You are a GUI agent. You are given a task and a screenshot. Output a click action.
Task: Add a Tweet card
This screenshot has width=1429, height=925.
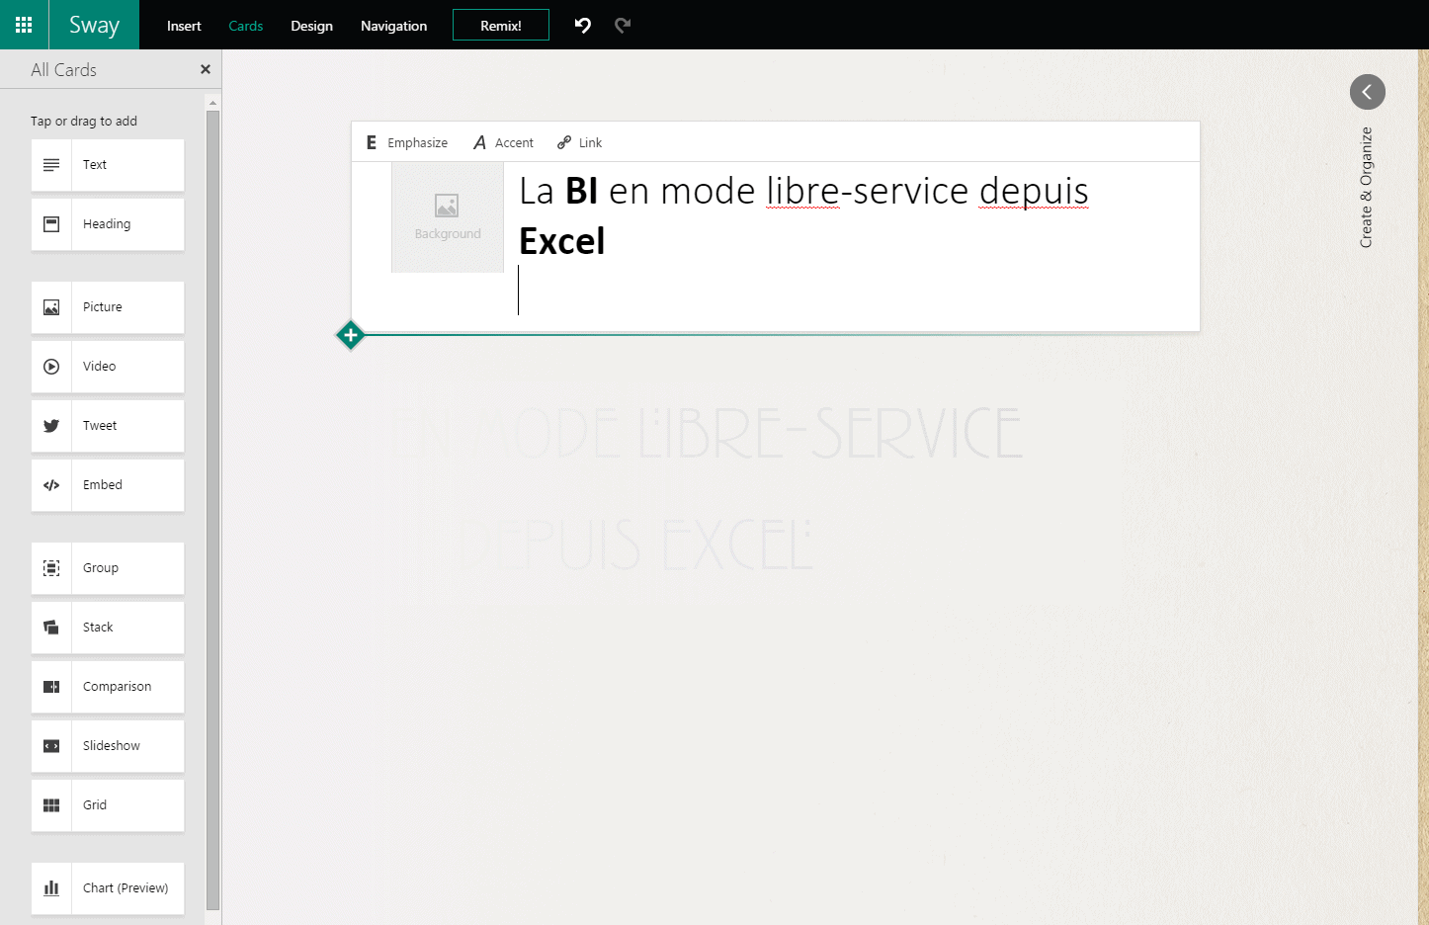[108, 426]
